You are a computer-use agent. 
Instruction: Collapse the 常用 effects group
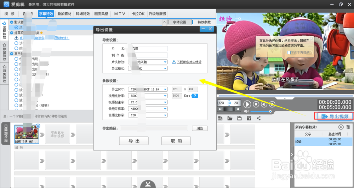pyautogui.click(x=12, y=54)
